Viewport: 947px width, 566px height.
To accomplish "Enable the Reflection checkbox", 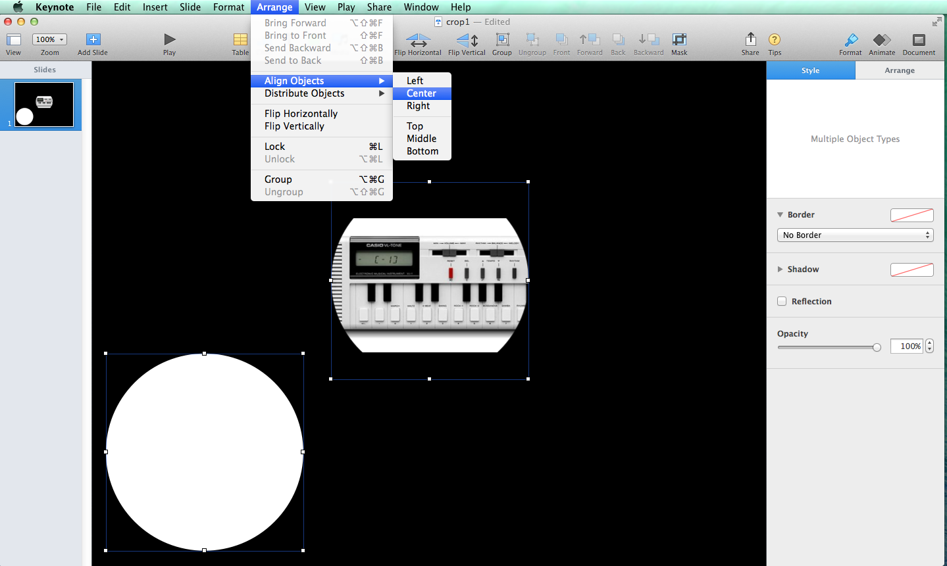I will pyautogui.click(x=782, y=301).
